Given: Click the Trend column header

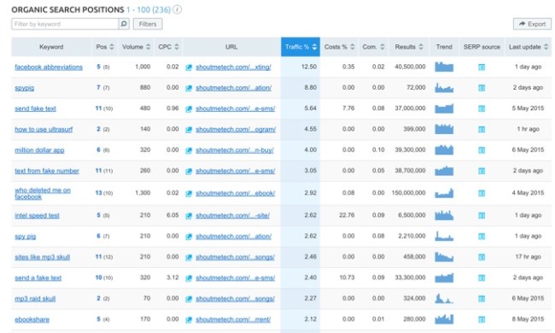Looking at the screenshot, I should click(x=444, y=47).
